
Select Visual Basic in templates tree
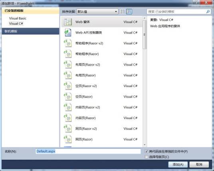pyautogui.click(x=18, y=18)
